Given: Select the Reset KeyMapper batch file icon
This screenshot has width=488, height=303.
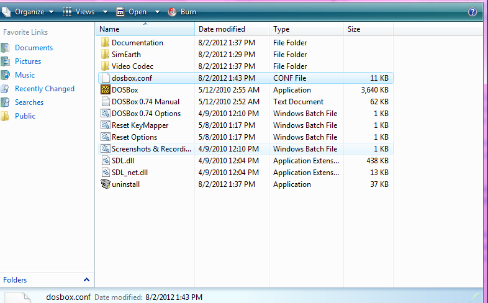Looking at the screenshot, I should coord(106,125).
